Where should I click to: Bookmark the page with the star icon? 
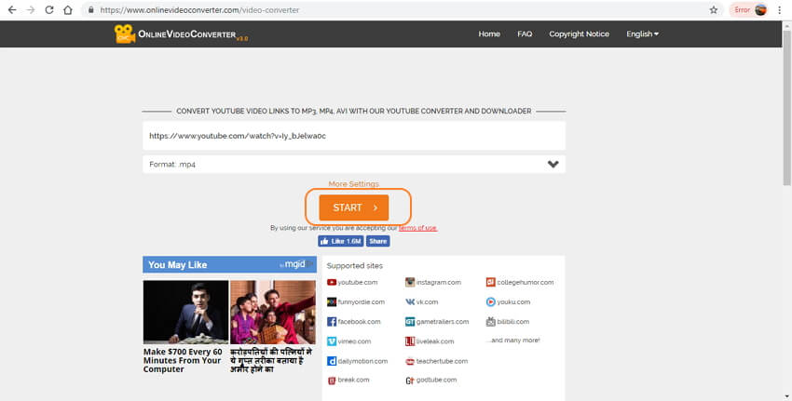(x=713, y=9)
